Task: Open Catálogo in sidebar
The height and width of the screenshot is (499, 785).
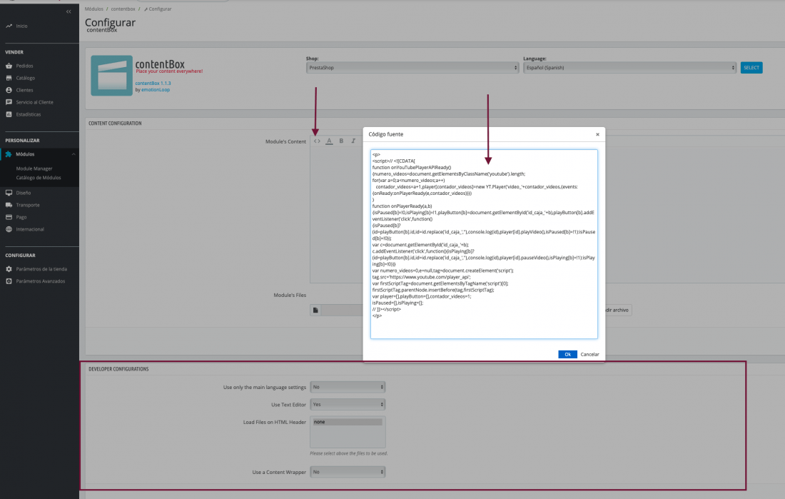Action: click(26, 78)
